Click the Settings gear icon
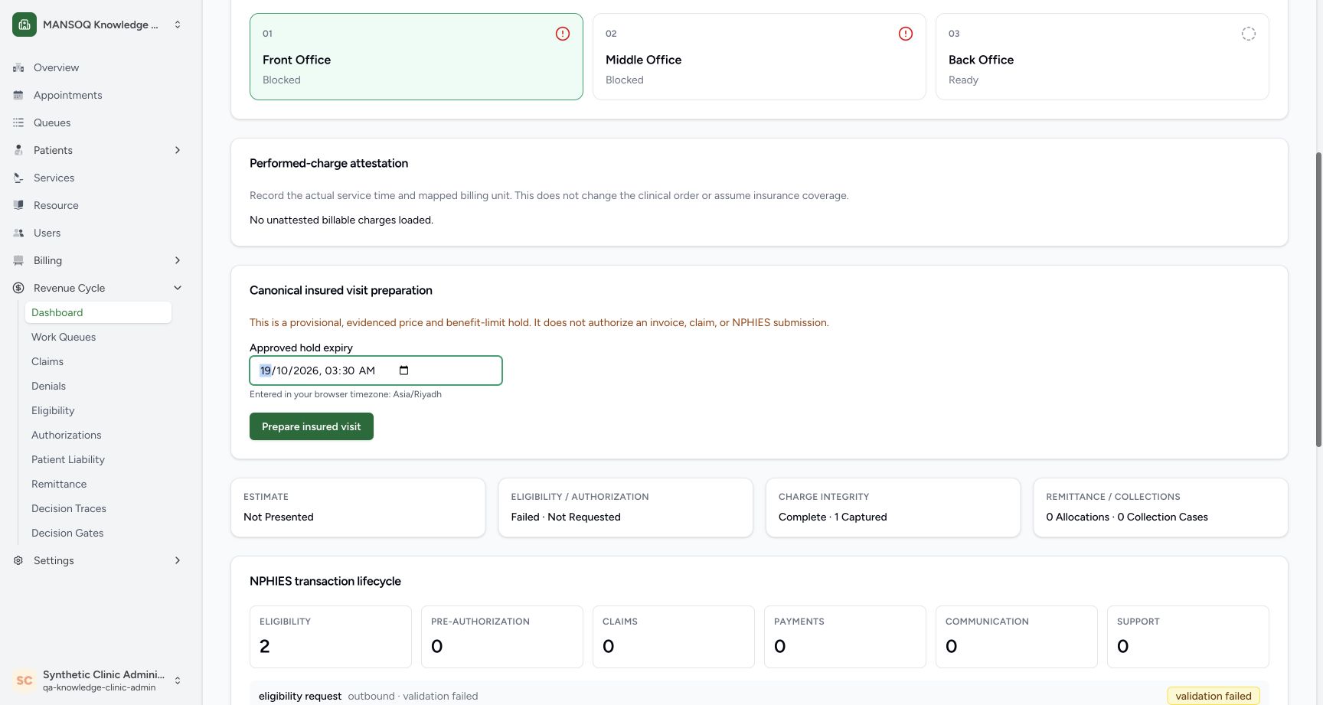 click(x=18, y=560)
